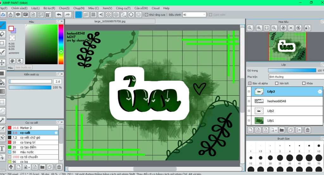324x175 pixels.
Task: Click the Redo arrow button
Action: coord(68,15)
